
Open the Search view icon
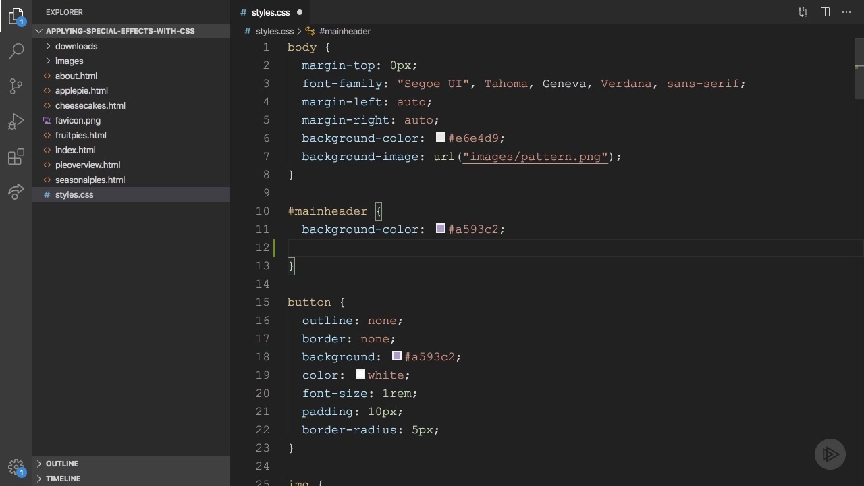[x=16, y=51]
